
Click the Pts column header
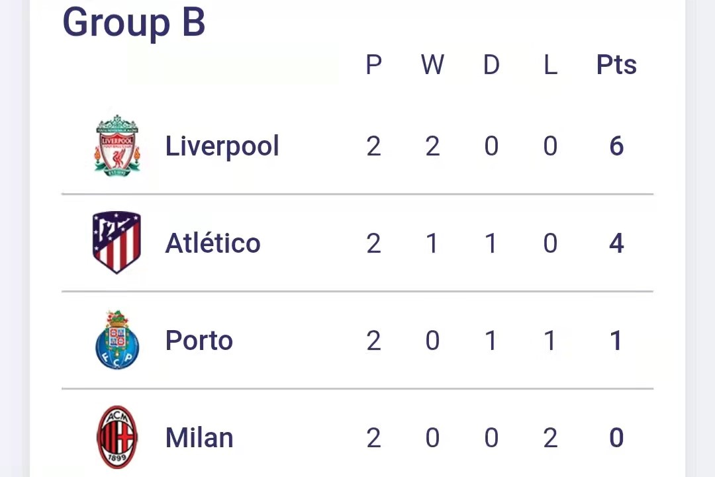click(616, 65)
